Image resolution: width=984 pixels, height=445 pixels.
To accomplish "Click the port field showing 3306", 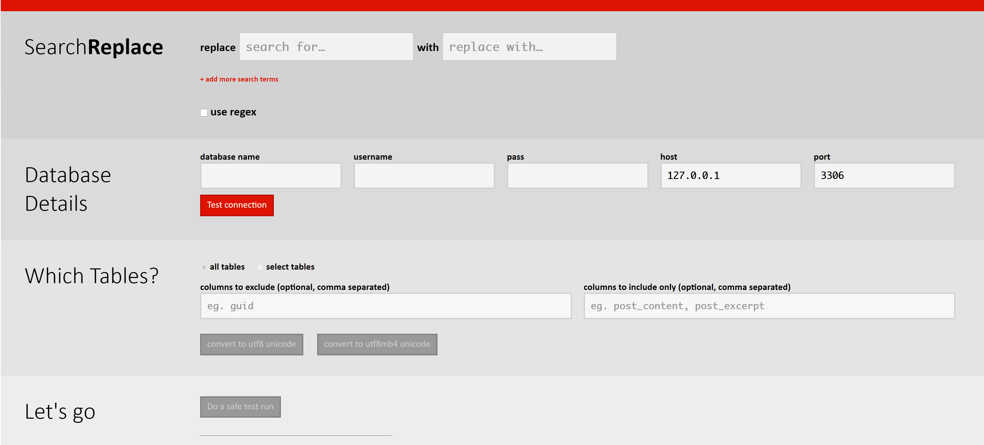I will (884, 175).
